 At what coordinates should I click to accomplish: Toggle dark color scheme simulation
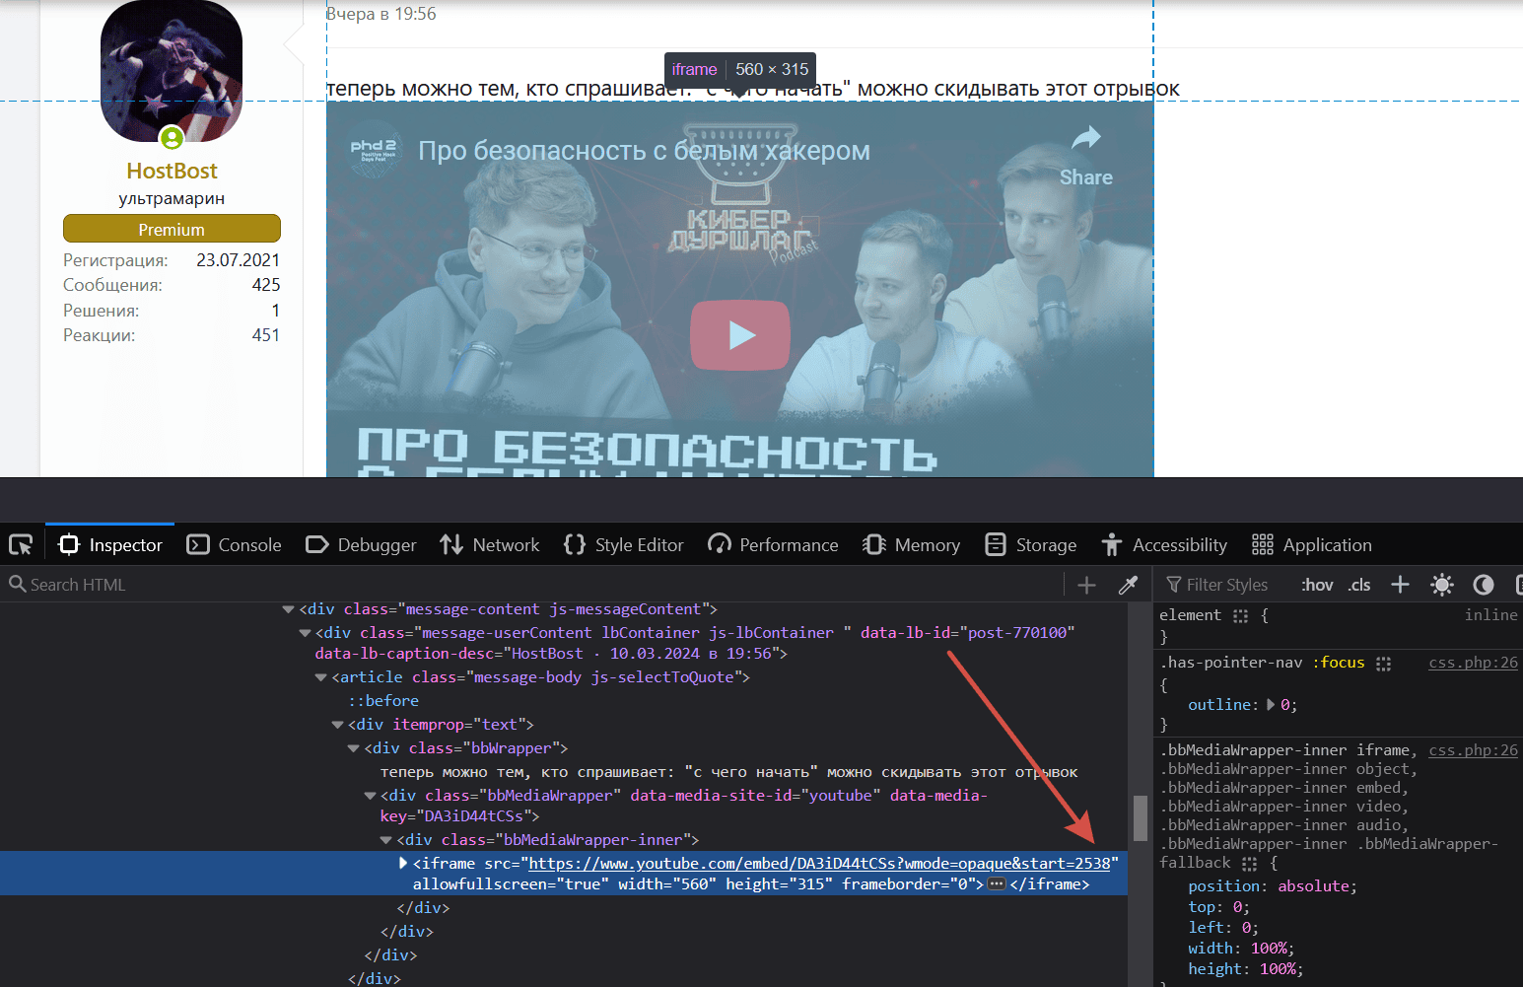[x=1484, y=585]
